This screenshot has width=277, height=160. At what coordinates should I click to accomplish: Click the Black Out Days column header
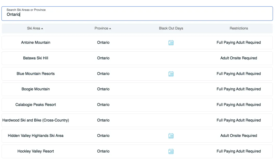pyautogui.click(x=171, y=28)
